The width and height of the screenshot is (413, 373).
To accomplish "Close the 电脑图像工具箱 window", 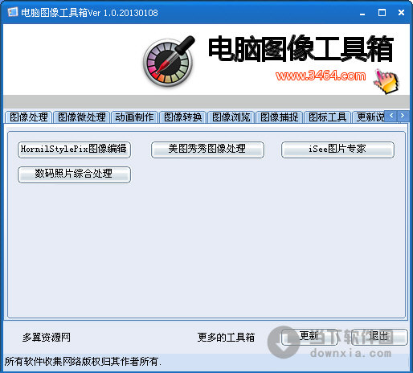I will (401, 13).
